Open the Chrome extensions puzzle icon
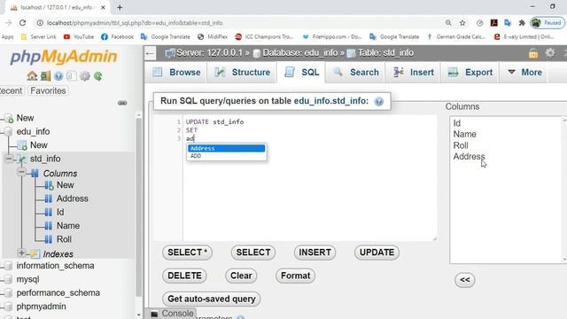Viewport: 567px width, 319px height. pyautogui.click(x=522, y=23)
